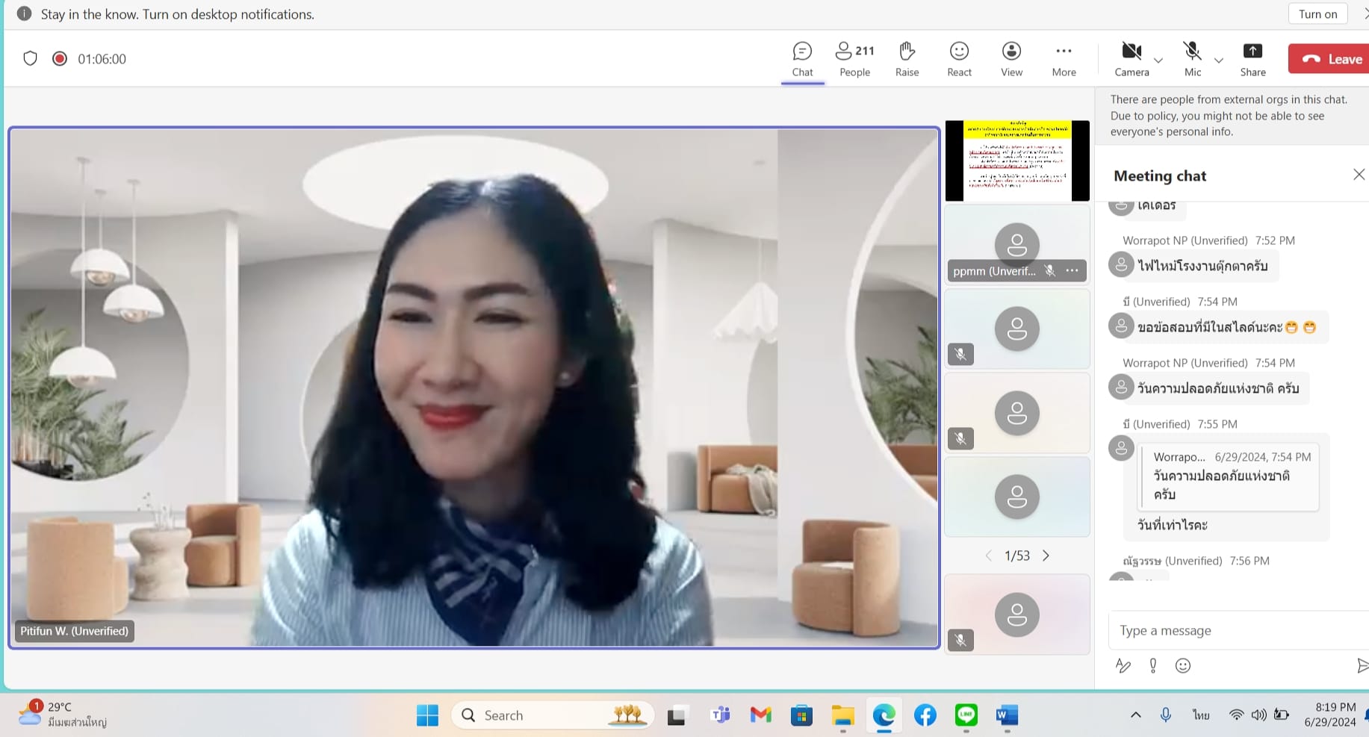Open the People participants list
This screenshot has width=1369, height=737.
pos(854,59)
